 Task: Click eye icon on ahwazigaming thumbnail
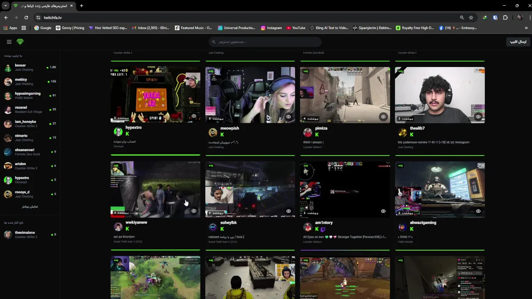pos(478,211)
